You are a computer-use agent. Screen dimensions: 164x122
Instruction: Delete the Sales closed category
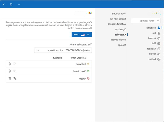(10, 71)
